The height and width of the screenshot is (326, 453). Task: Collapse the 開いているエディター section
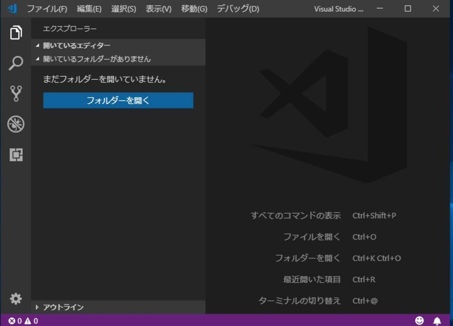point(118,46)
